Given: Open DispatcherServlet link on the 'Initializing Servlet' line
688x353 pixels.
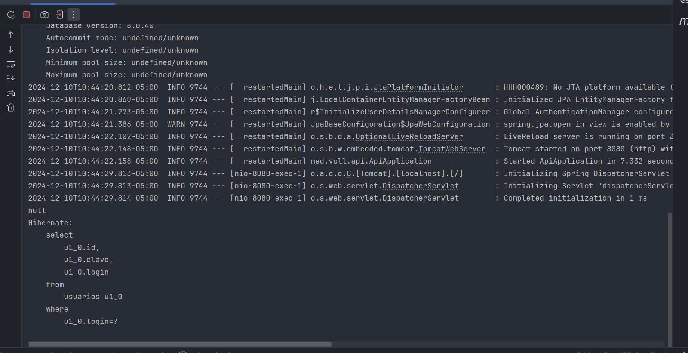Looking at the screenshot, I should [420, 186].
